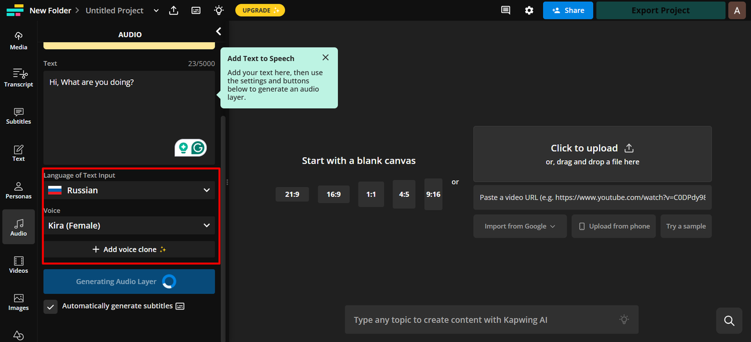Open the Language of Text Input dropdown
Viewport: 751px width, 342px height.
click(x=129, y=190)
